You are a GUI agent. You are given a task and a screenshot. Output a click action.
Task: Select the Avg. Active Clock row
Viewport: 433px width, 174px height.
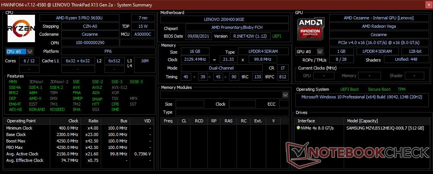click(79, 154)
